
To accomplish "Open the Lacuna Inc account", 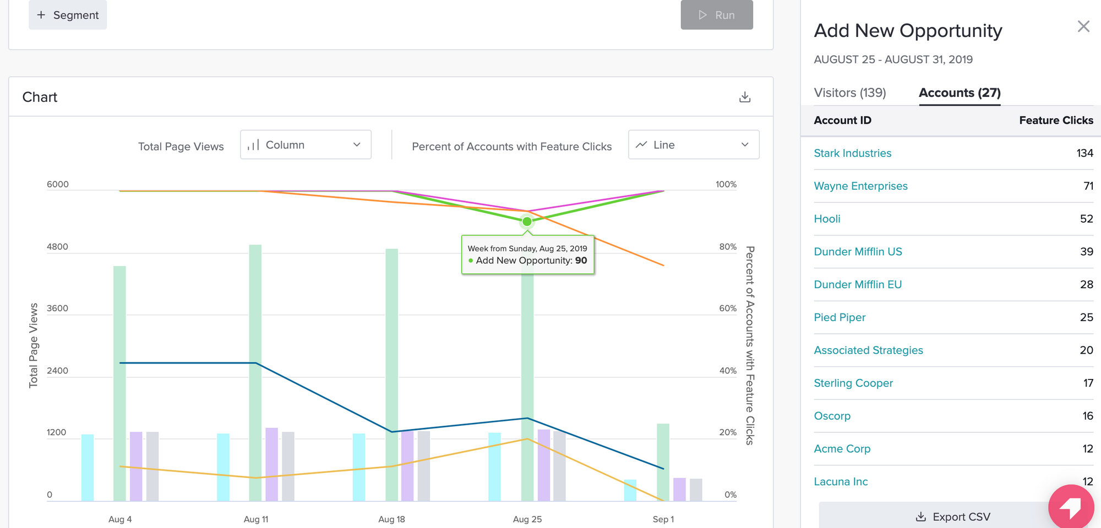I will pos(841,482).
